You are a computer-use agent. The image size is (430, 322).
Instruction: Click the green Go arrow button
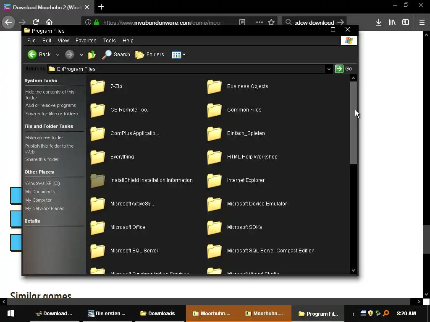tap(339, 69)
